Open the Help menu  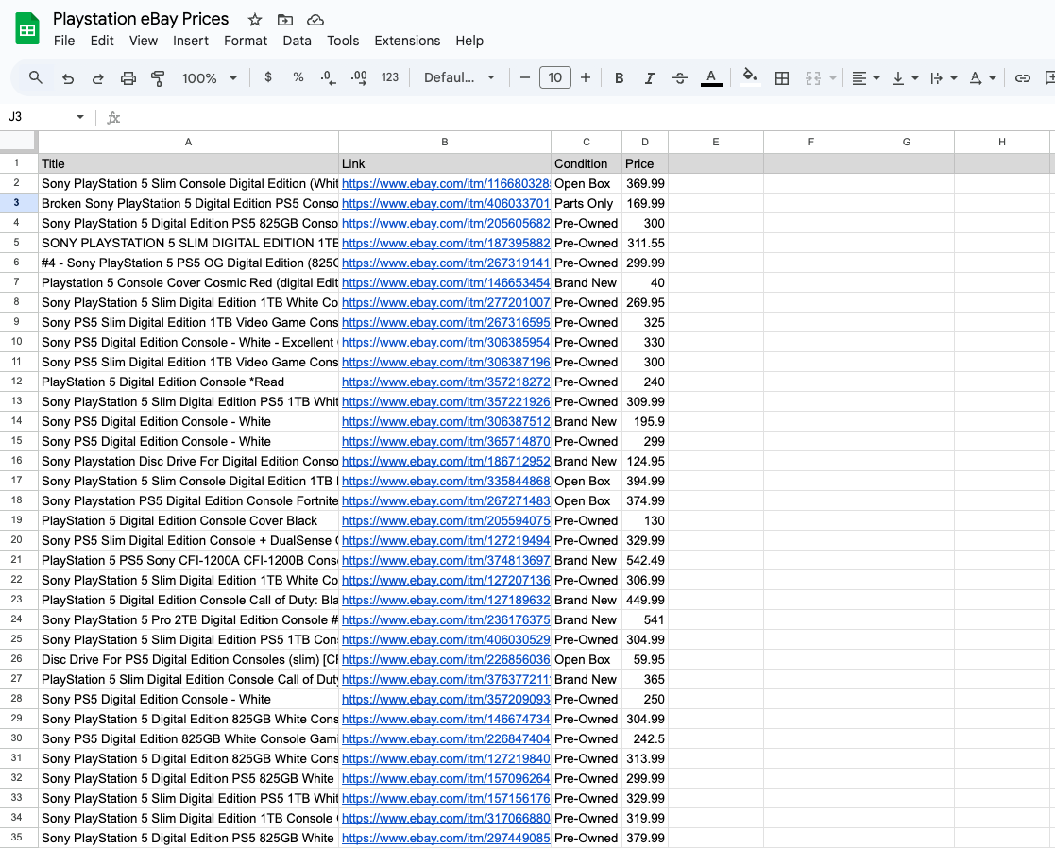[469, 41]
